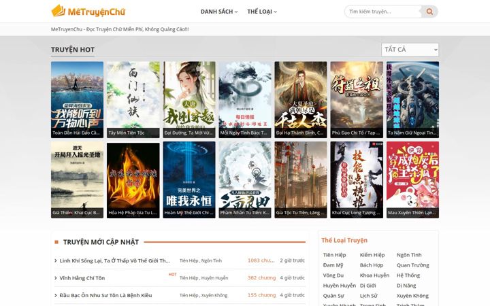490x306 pixels.
Task: Click the Thể Loại Truyện sidebar heading
Action: pos(344,240)
